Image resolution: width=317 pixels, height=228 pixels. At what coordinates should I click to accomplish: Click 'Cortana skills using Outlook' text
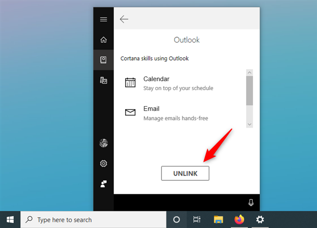[155, 58]
